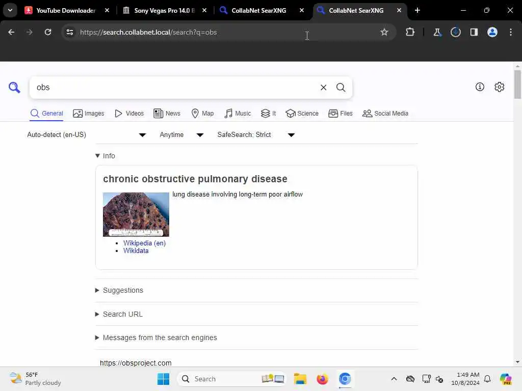This screenshot has width=522, height=391.
Task: Open a new browser tab
Action: coord(417,10)
